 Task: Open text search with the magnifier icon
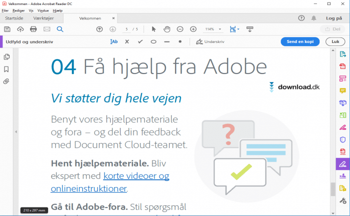coord(60,29)
